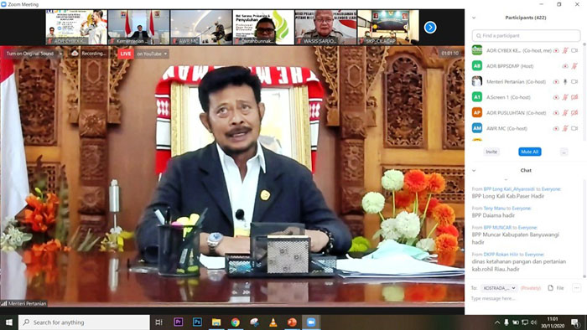
Task: Click the Mute All button
Action: [x=529, y=152]
